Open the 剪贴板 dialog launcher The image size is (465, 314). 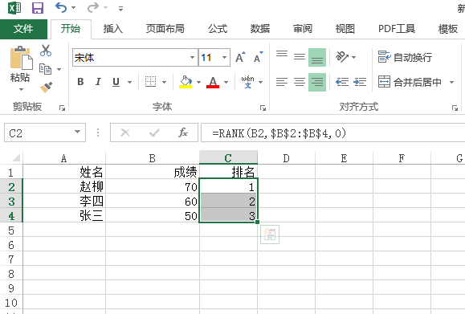pos(62,108)
